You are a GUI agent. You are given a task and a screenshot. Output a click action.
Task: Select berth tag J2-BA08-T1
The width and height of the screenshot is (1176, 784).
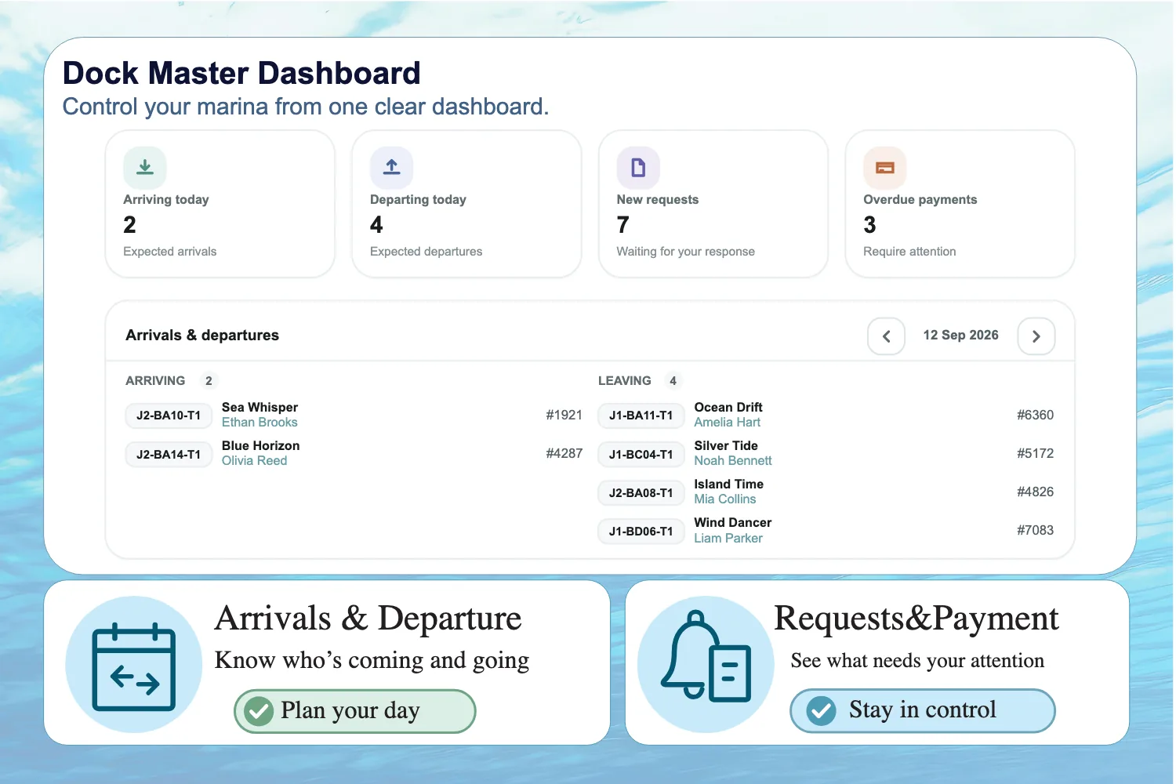point(641,492)
